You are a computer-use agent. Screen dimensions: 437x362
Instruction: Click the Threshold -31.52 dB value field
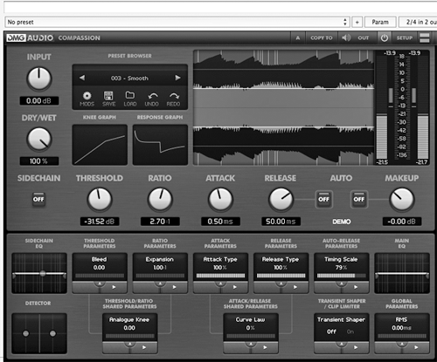pyautogui.click(x=100, y=222)
